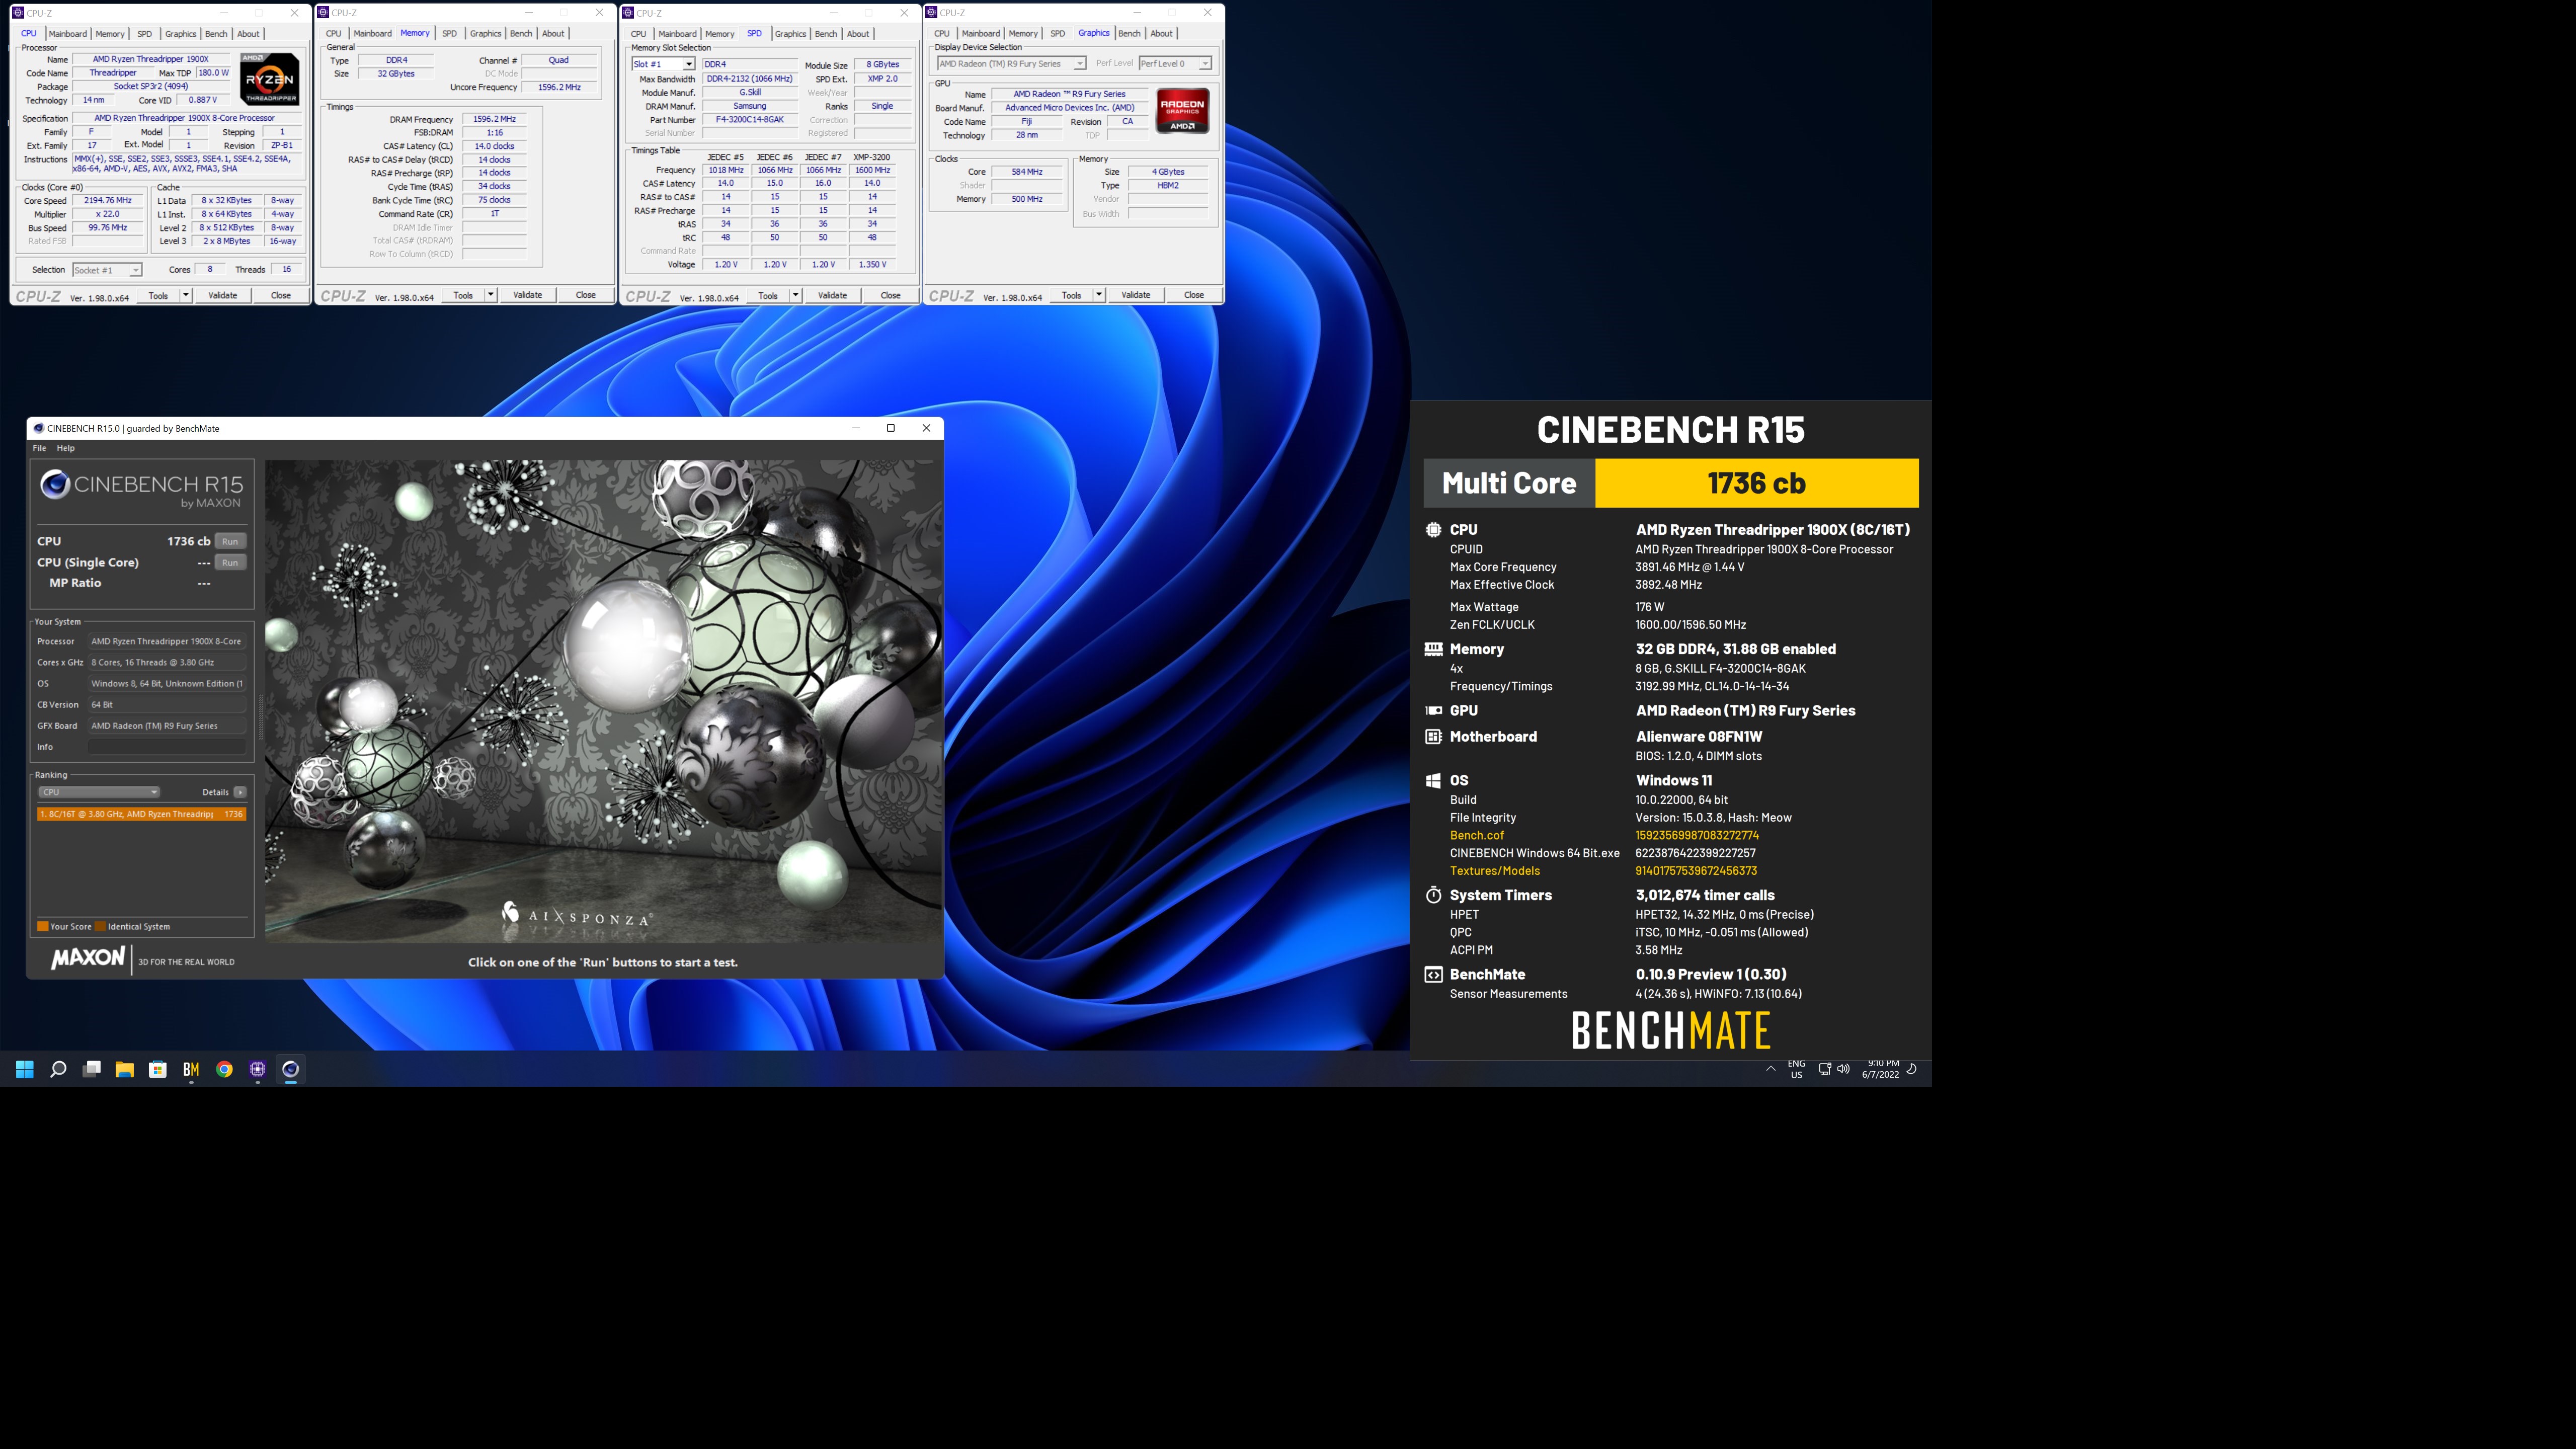
Task: Open the ranking Details arrow in Cinebench
Action: 240,792
